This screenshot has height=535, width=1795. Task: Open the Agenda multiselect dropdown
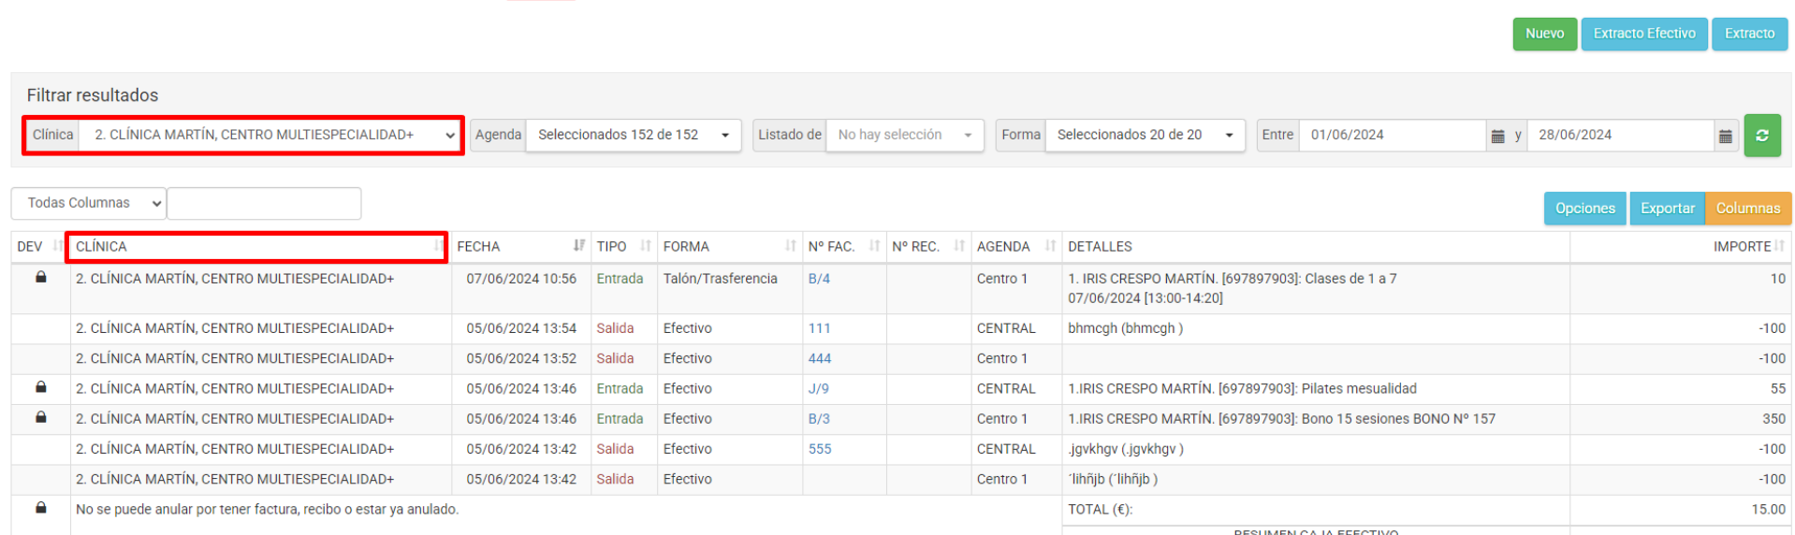(633, 136)
